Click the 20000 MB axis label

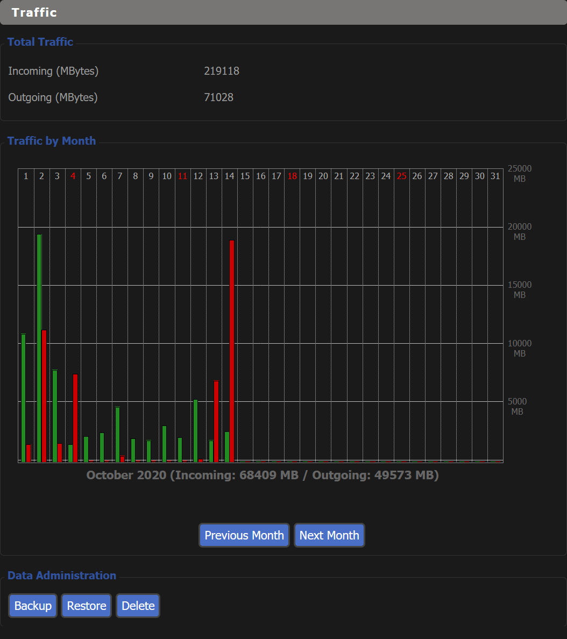[x=519, y=232]
